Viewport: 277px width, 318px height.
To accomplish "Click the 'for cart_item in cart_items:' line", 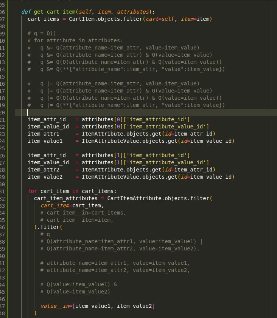I will click(72, 191).
